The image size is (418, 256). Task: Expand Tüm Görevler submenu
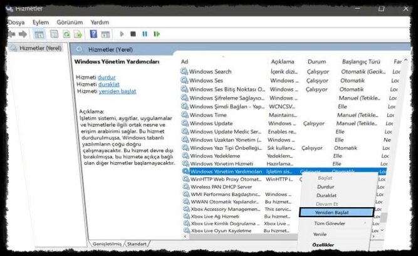(330, 223)
